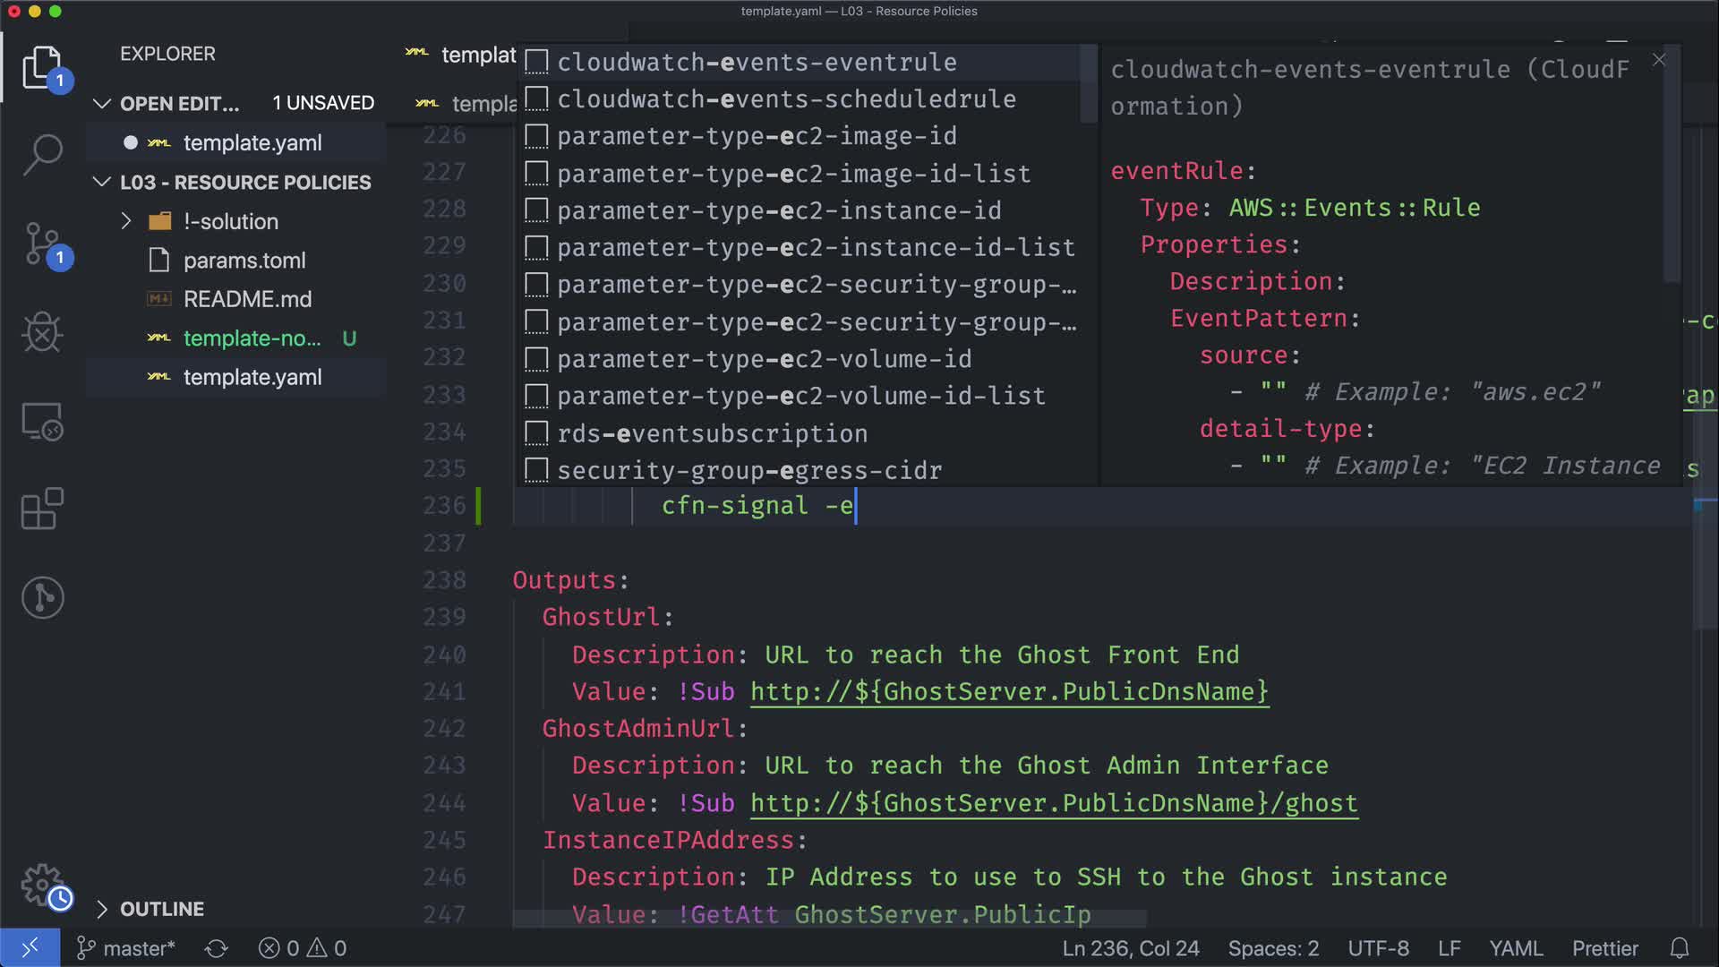This screenshot has width=1719, height=967.
Task: Open remote window indicator in status bar
Action: 30,948
